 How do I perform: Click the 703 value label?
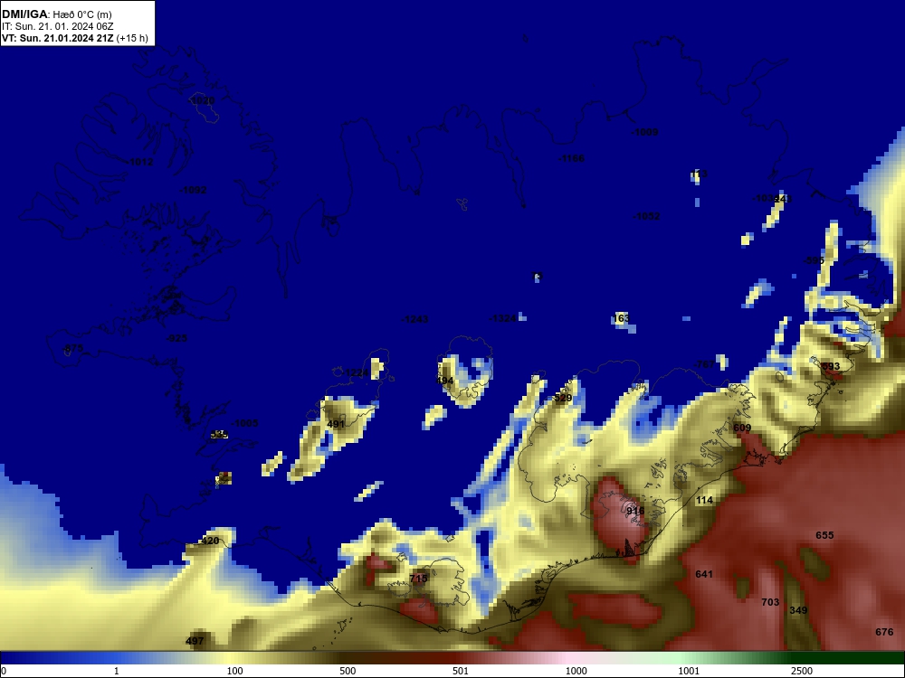point(770,602)
